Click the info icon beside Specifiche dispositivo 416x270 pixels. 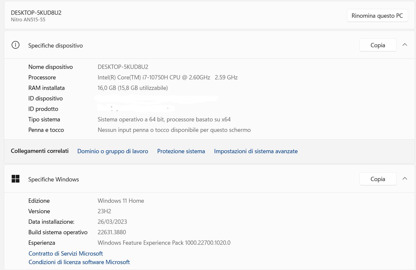point(15,45)
